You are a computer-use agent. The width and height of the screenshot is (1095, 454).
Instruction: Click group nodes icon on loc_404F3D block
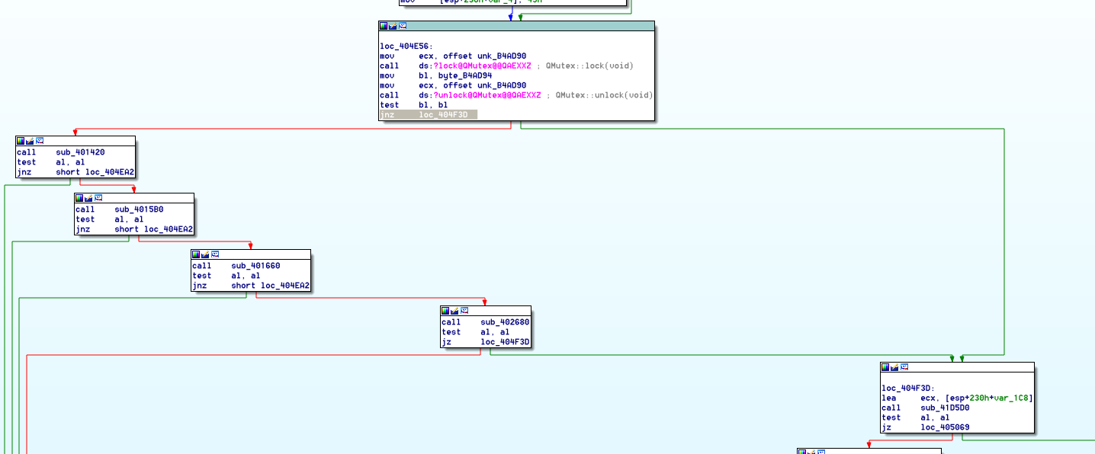pos(904,367)
